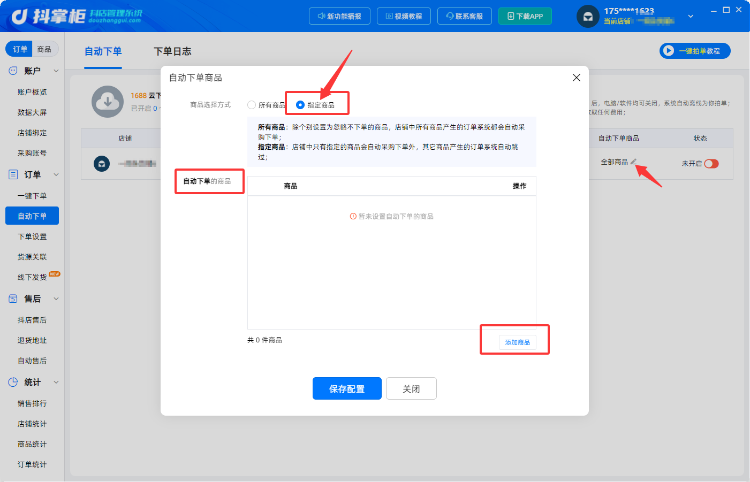Click the 抖掌柜 logo icon
This screenshot has height=482, width=750.
[19, 17]
